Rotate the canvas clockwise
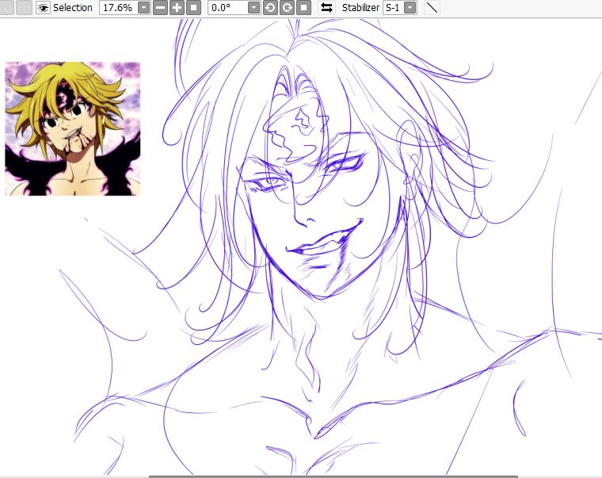The image size is (602, 478). coord(288,8)
